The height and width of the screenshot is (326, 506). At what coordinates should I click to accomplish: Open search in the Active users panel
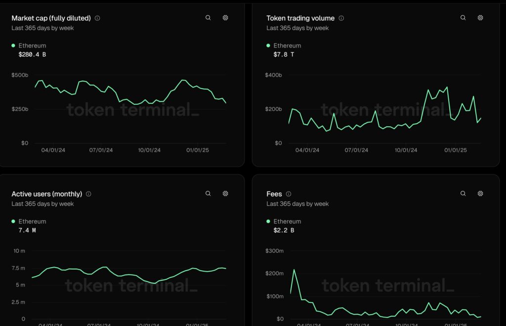208,193
